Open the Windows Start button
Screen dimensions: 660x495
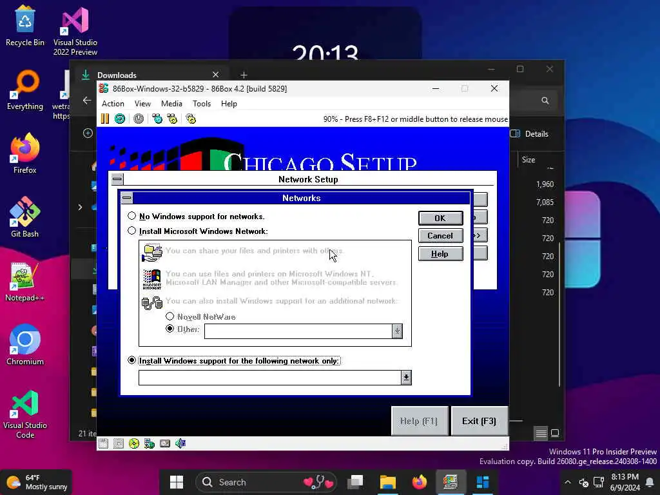[x=177, y=482]
